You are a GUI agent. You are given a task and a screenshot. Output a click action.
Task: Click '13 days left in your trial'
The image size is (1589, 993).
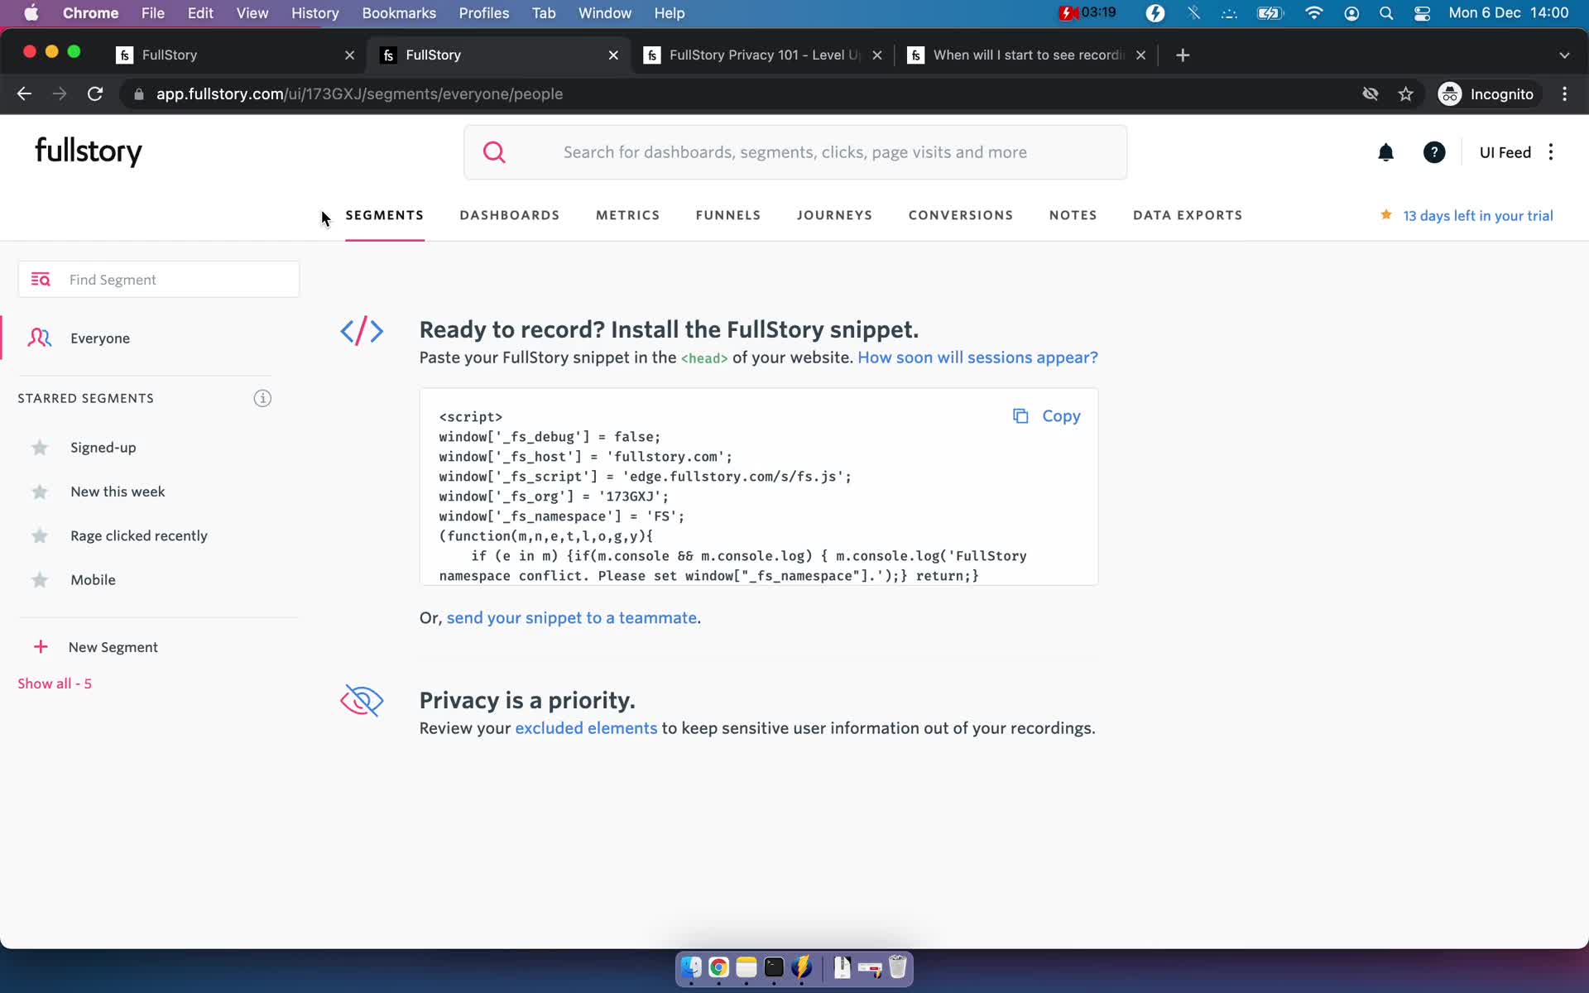1478,216
